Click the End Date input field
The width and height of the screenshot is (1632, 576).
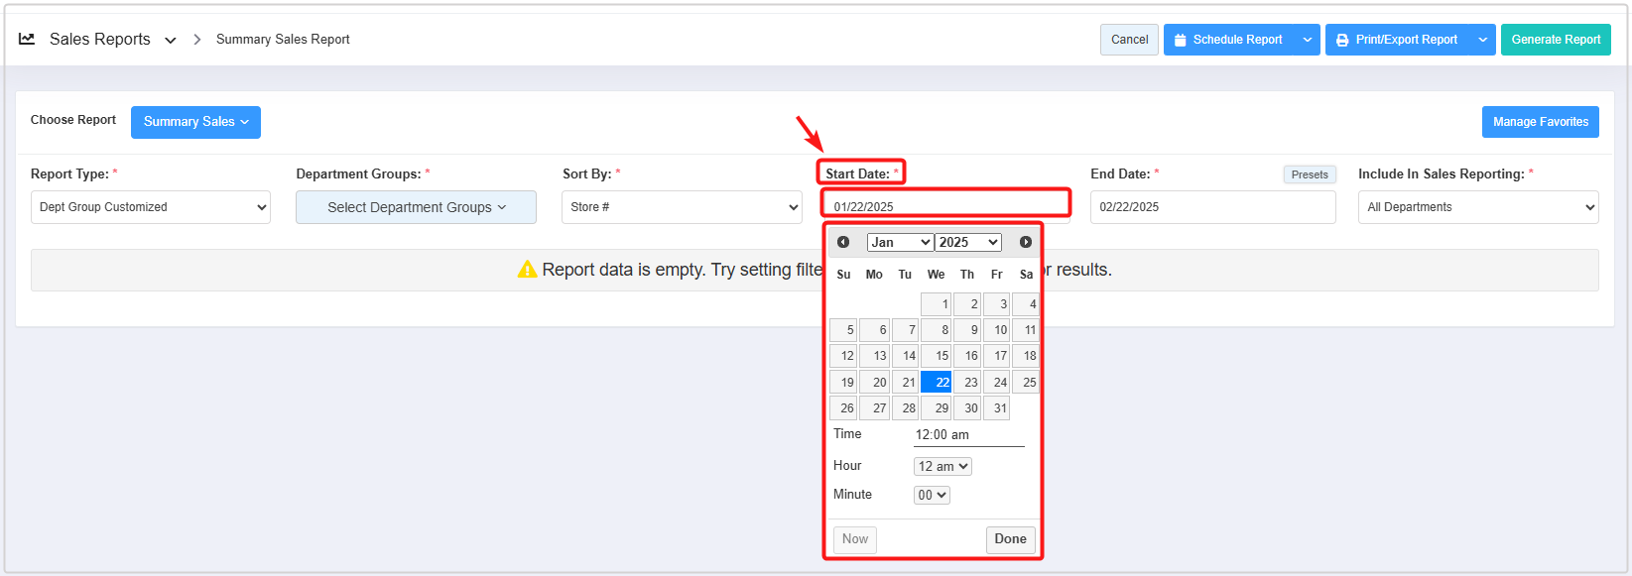click(x=1212, y=207)
